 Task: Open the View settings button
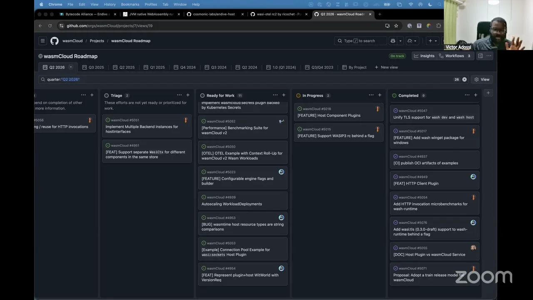(482, 80)
